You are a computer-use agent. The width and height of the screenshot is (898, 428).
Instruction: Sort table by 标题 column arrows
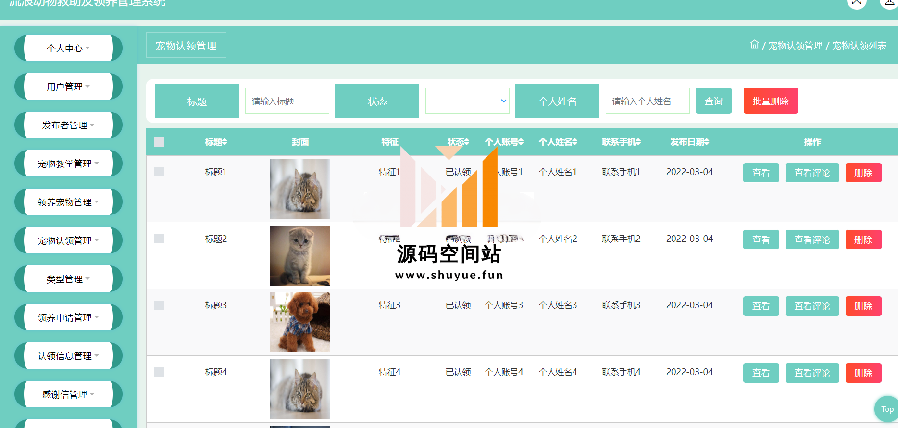[x=224, y=142]
